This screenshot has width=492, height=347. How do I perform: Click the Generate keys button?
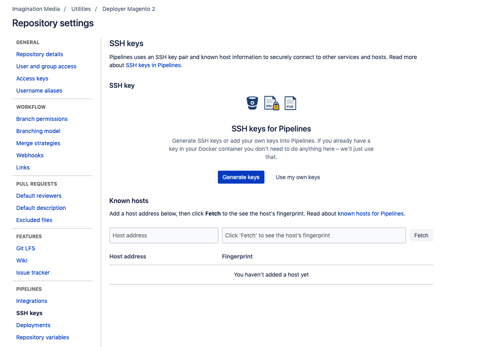pos(241,177)
